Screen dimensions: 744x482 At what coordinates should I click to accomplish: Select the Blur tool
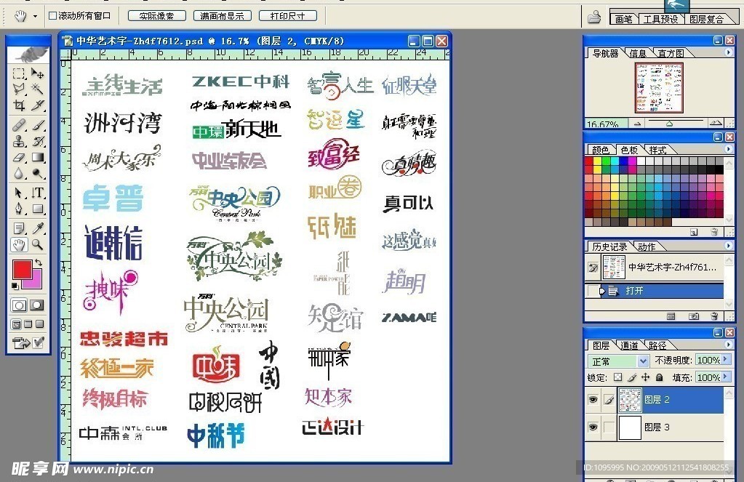coord(19,173)
